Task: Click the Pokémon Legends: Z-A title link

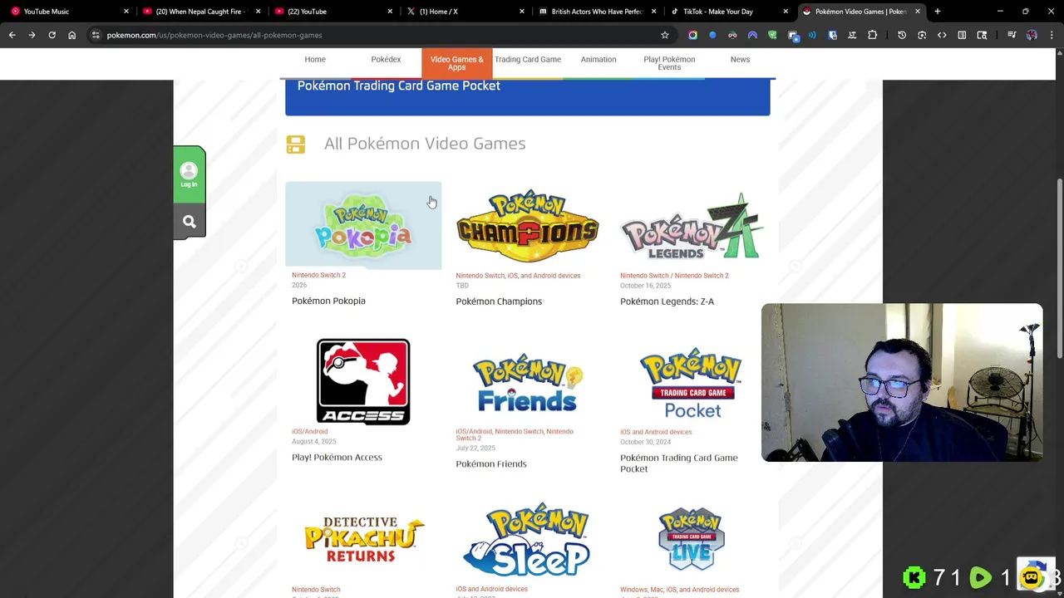Action: click(x=667, y=301)
